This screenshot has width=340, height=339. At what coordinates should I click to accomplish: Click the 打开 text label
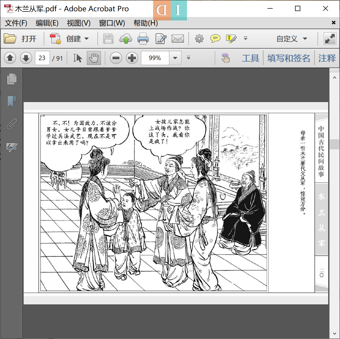click(29, 39)
